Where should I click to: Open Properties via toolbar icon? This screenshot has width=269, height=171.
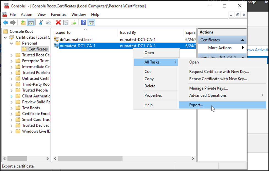pos(66,23)
